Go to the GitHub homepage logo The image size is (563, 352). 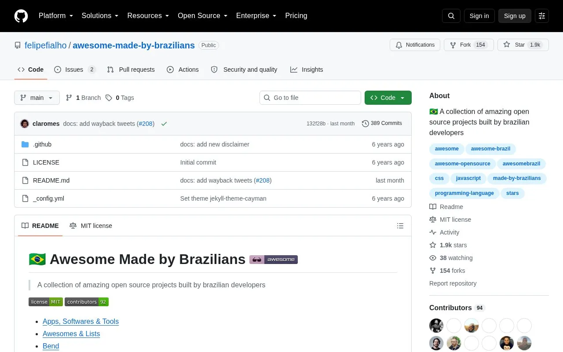21,16
